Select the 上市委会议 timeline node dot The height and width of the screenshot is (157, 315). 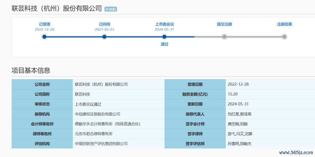click(x=164, y=37)
